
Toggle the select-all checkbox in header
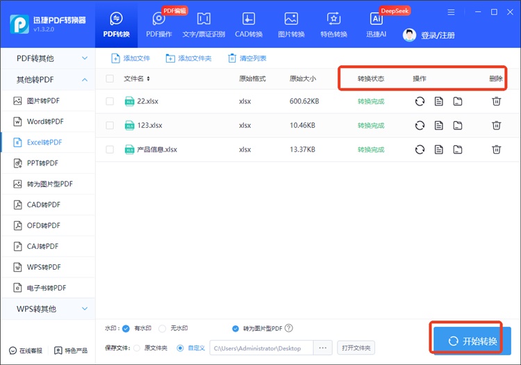[110, 79]
